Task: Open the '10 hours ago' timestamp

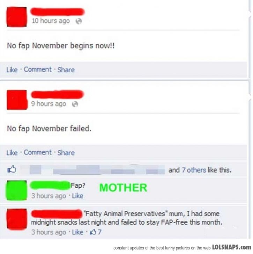Action: coord(51,21)
